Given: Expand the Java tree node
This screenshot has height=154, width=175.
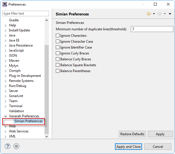Looking at the screenshot, I should (x=6, y=35).
